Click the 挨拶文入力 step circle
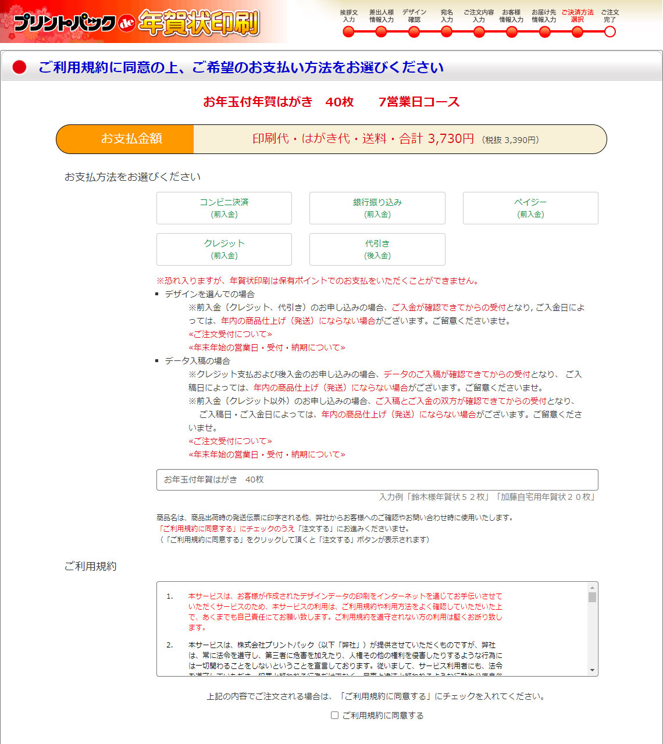 [x=348, y=32]
